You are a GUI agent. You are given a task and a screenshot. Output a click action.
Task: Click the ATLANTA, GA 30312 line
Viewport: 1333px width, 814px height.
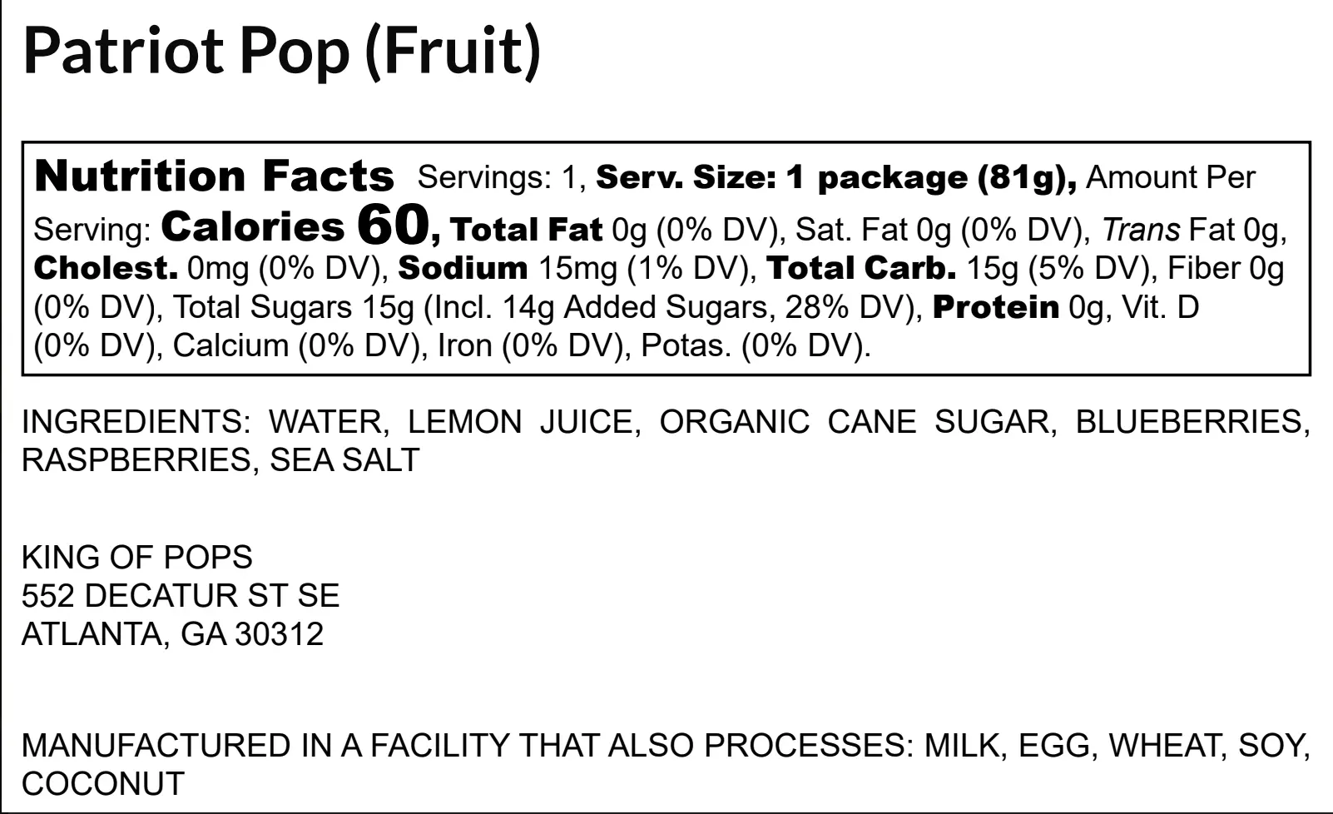172,634
